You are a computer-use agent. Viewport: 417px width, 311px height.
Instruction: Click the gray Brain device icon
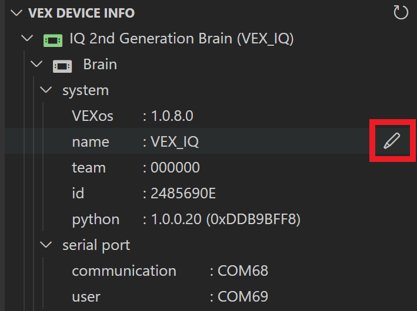(63, 66)
